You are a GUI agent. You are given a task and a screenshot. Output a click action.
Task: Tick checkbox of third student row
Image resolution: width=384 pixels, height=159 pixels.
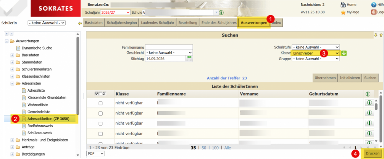pyautogui.click(x=100, y=124)
